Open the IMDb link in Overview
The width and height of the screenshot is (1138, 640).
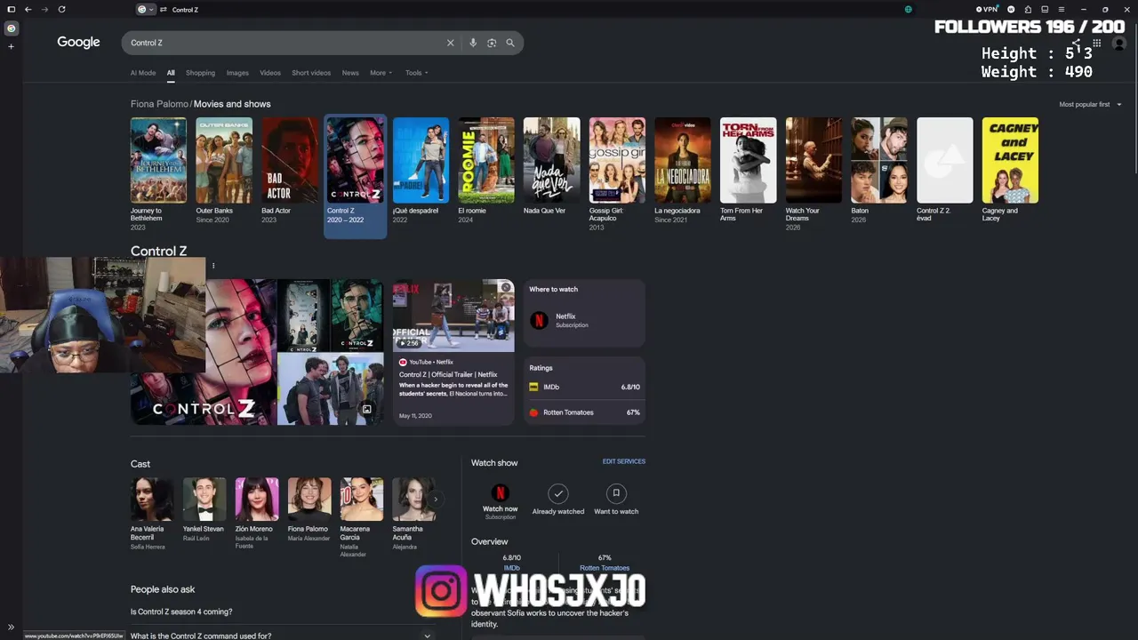tap(511, 568)
